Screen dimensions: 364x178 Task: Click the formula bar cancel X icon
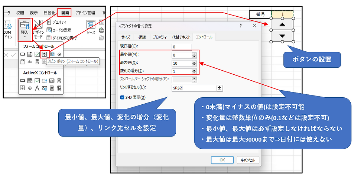6,54
